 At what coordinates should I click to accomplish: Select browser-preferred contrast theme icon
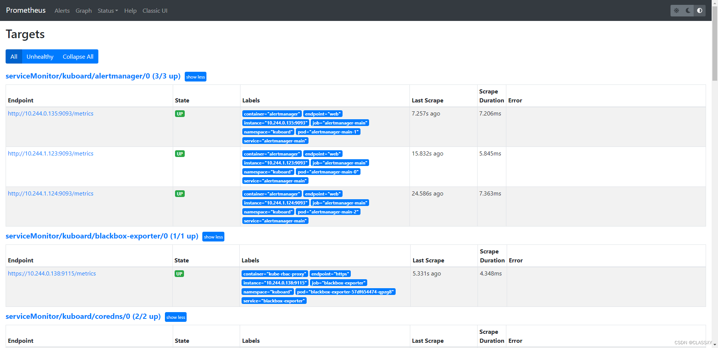700,10
